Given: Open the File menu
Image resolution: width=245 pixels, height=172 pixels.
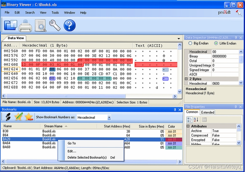Looking at the screenshot, I should coord(7,13).
